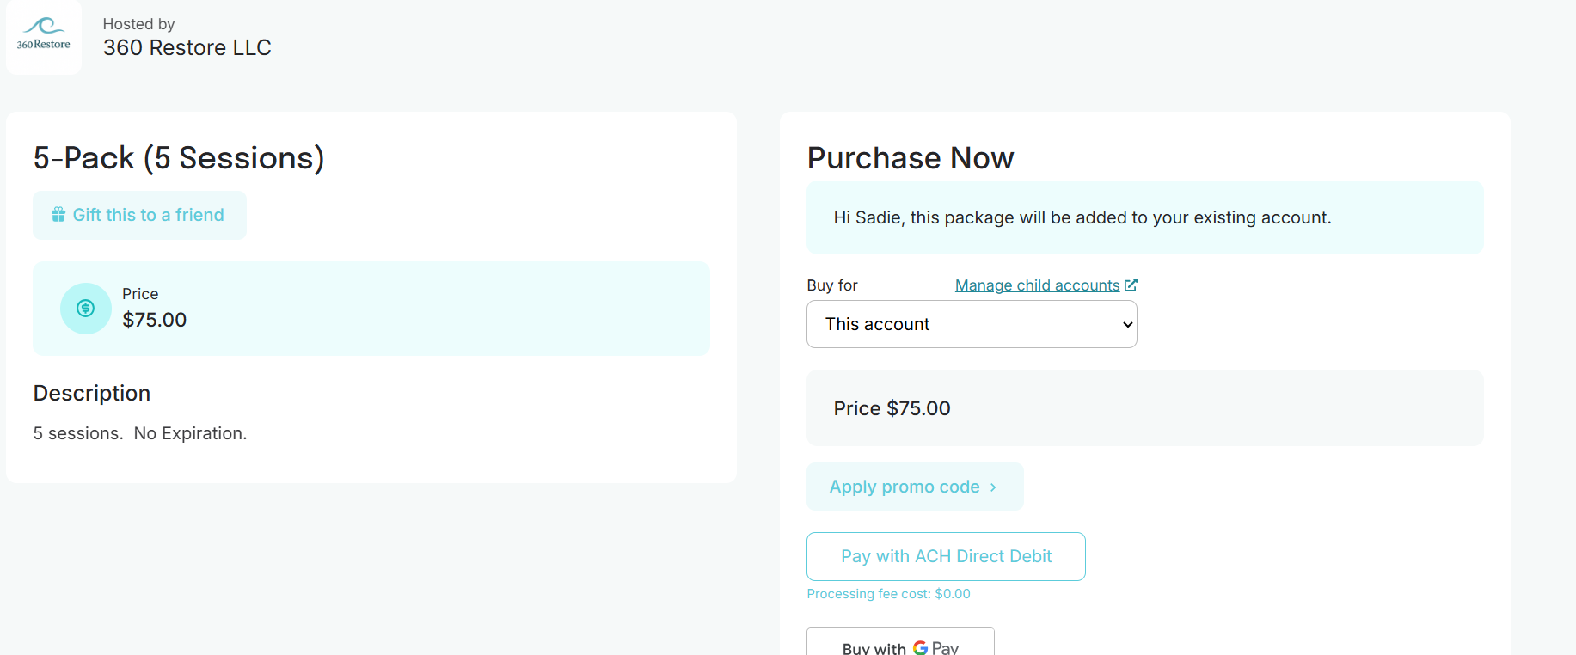Screen dimensions: 1576x655
Task: Select the This account combo box
Action: 972,324
